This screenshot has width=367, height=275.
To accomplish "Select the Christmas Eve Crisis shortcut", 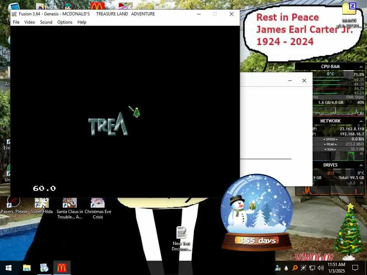I will (x=98, y=208).
